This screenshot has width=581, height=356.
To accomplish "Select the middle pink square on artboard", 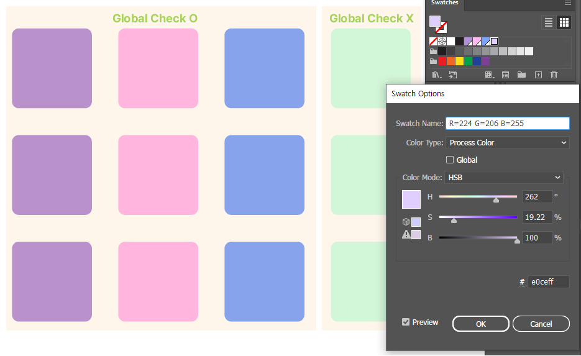I will tap(158, 175).
